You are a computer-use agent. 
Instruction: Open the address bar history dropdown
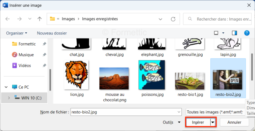coord(160,19)
